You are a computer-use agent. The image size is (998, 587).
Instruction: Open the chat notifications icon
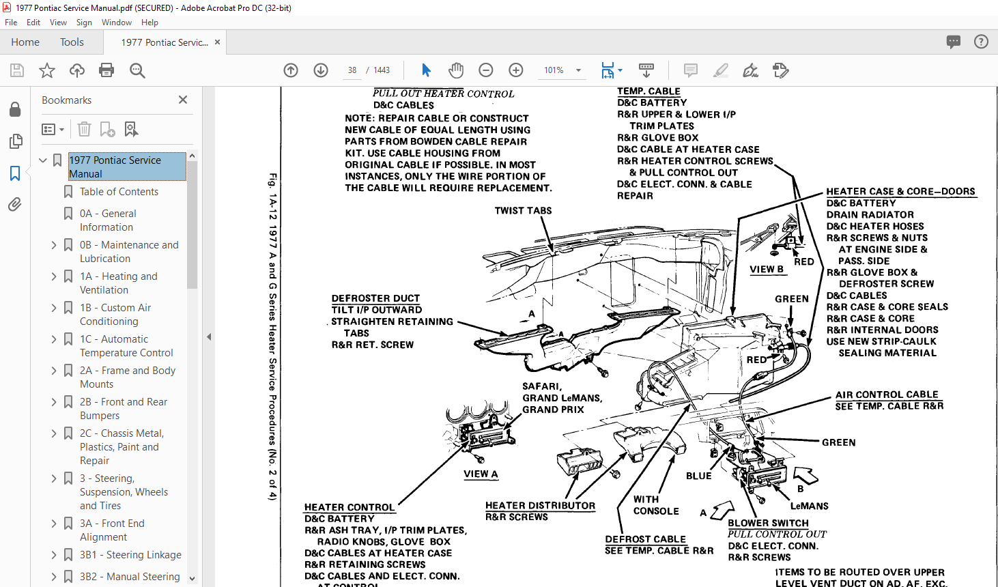954,42
